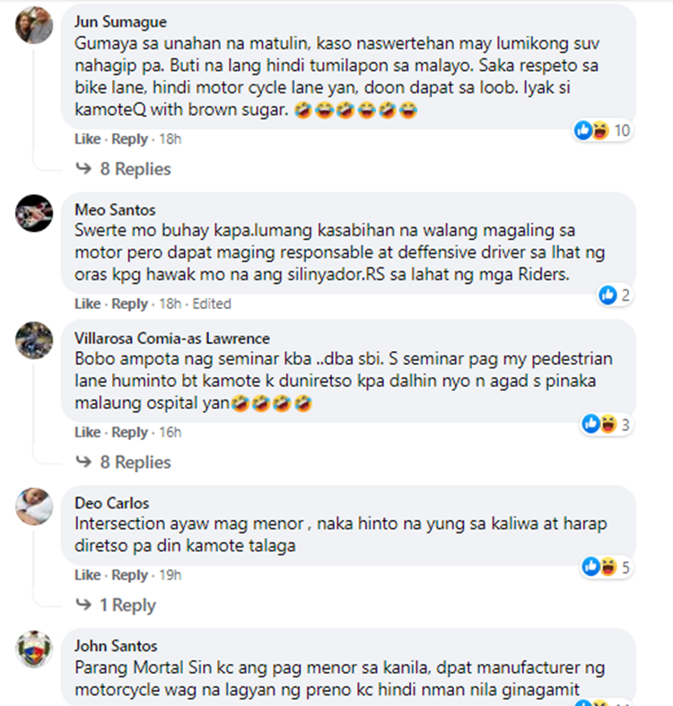Expand 8 Replies under Villarosa's comment
Image resolution: width=673 pixels, height=706 pixels.
pyautogui.click(x=123, y=463)
